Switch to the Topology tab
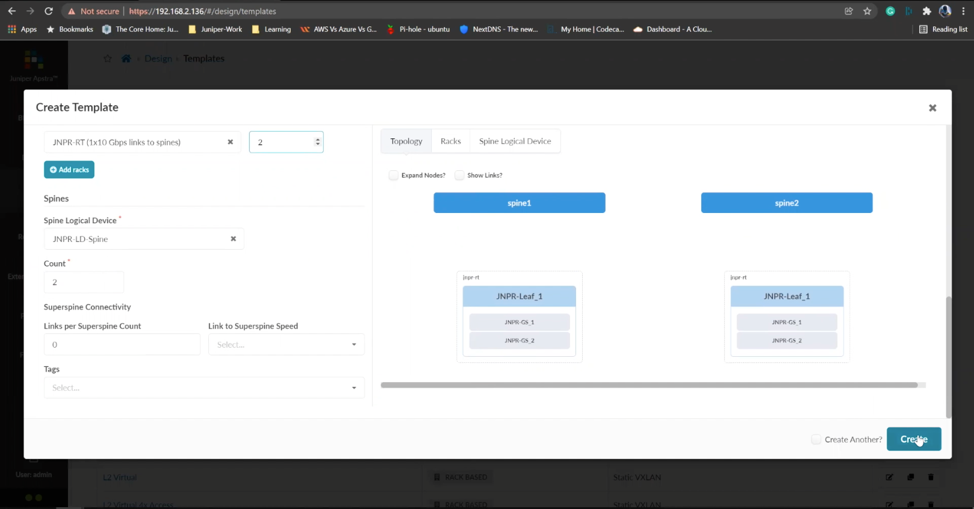The width and height of the screenshot is (974, 509). 406,141
